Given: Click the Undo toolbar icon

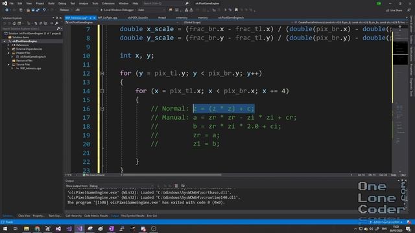Looking at the screenshot, I should click(44, 10).
